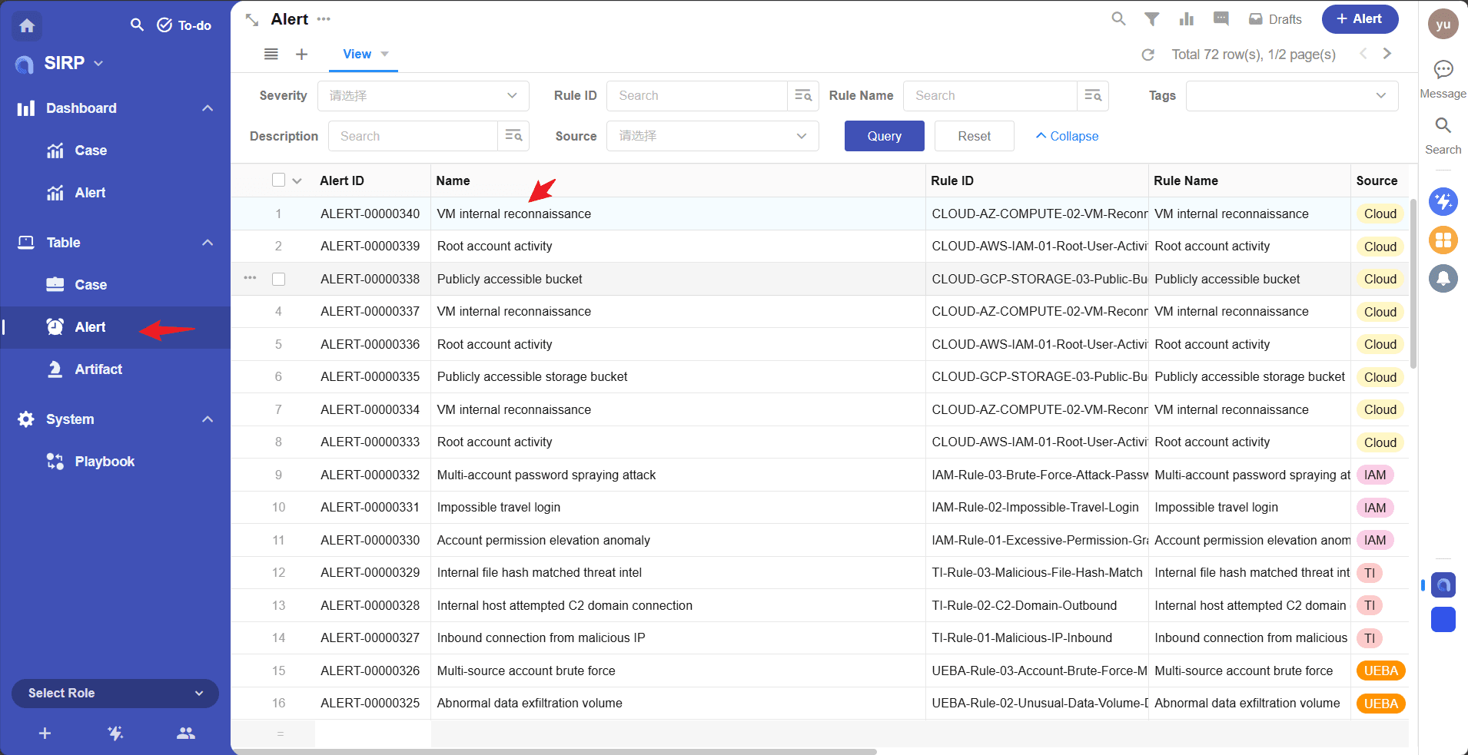Click the Rule ID advanced search icon
The image size is (1468, 755).
pyautogui.click(x=802, y=96)
